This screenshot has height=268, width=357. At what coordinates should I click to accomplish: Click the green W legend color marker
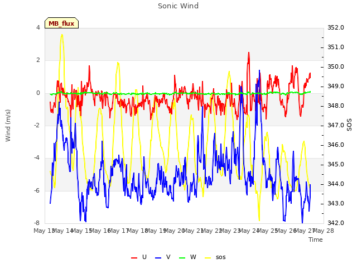(x=182, y=258)
